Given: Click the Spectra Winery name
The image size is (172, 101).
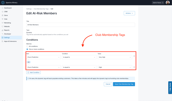Looking at the screenshot, I should [12, 3].
